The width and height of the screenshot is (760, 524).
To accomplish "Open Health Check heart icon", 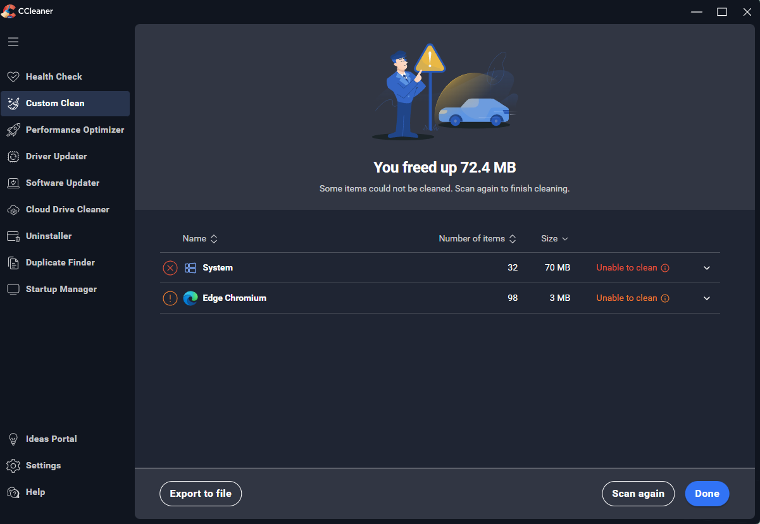I will pos(13,76).
